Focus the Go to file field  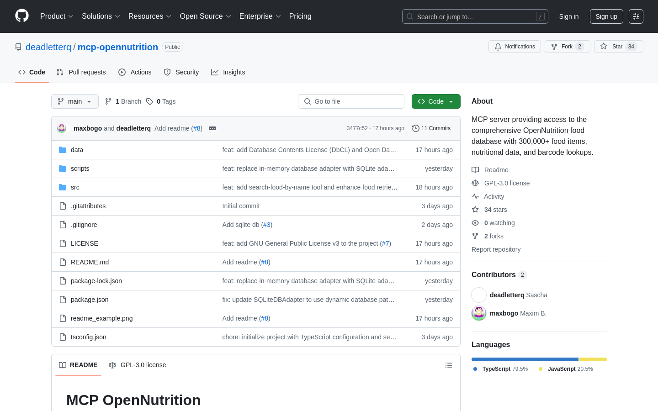tap(351, 101)
